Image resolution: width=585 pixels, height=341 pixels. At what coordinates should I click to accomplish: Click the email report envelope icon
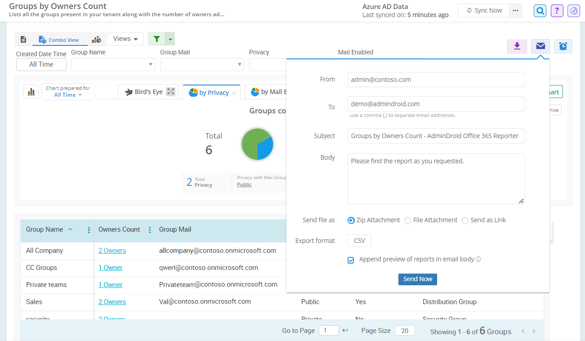coord(540,46)
